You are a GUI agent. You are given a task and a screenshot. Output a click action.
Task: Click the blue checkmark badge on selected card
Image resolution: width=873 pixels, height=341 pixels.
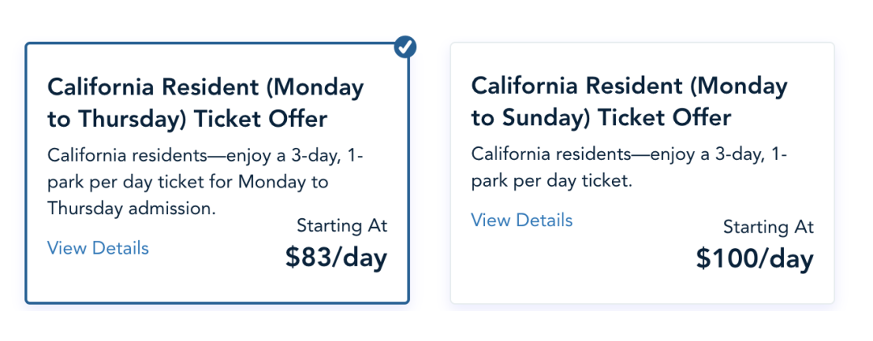(405, 48)
